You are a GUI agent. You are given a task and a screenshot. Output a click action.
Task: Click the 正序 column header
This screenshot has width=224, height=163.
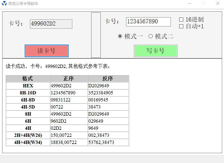(x=69, y=78)
